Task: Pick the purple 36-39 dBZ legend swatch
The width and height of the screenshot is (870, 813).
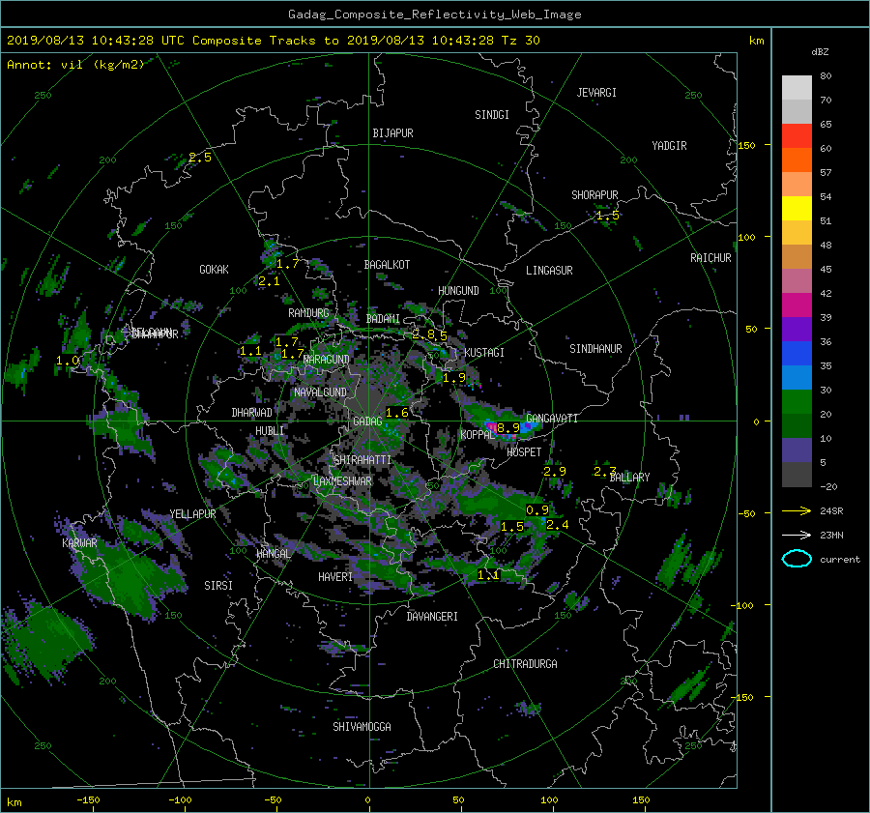Action: (797, 329)
